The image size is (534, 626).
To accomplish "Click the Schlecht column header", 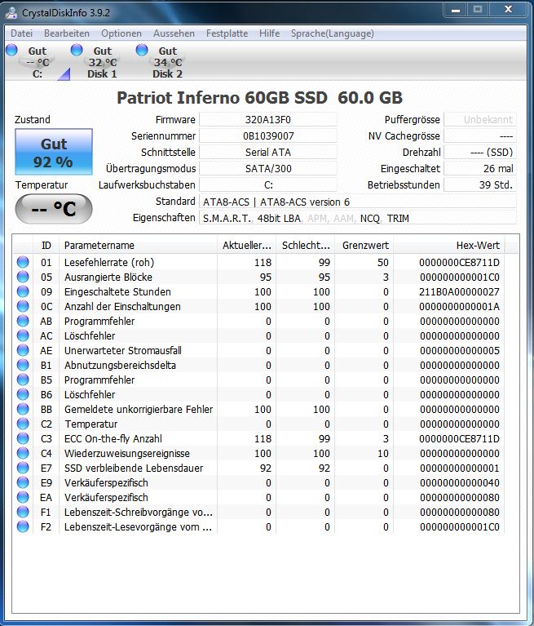I will [x=306, y=245].
